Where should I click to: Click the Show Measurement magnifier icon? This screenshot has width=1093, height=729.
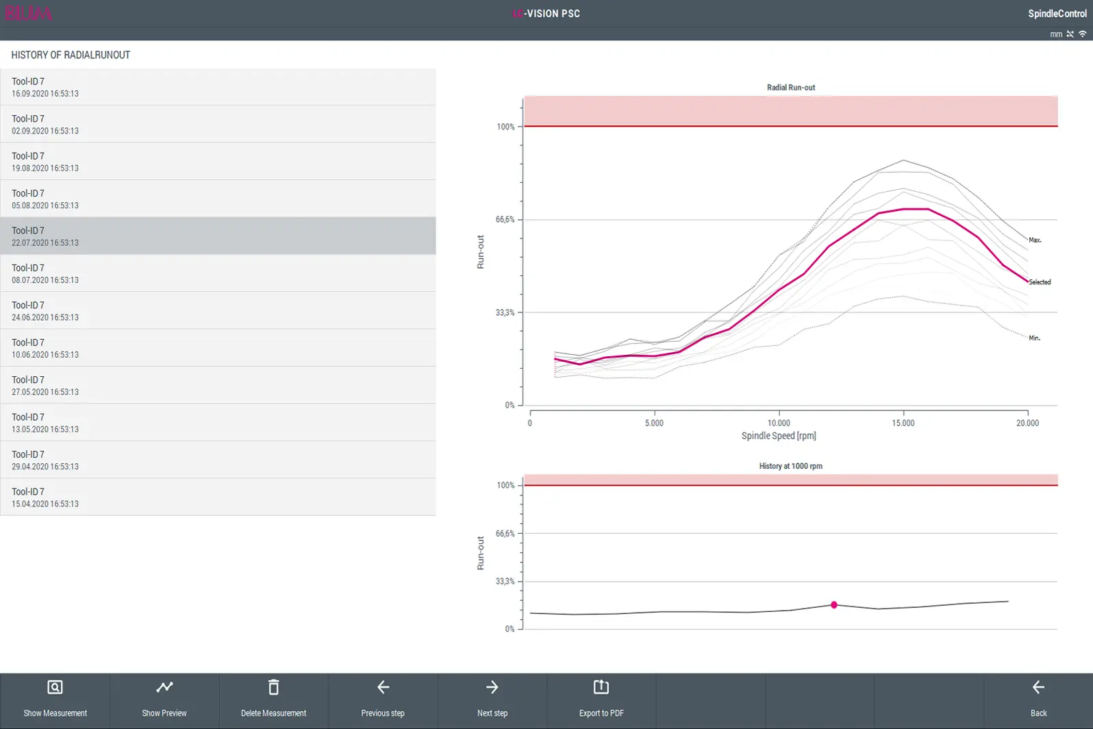[55, 688]
